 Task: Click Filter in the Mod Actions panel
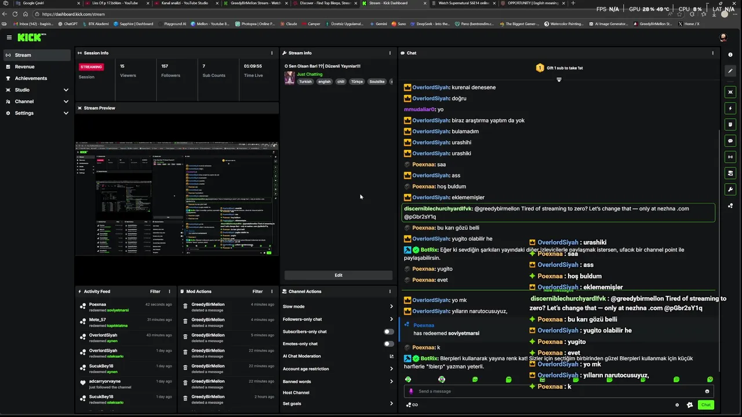click(x=258, y=291)
